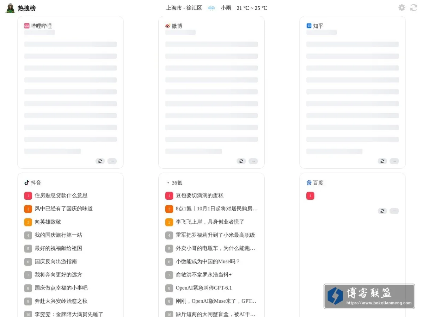
Task: Click the 抖音 logo icon
Action: click(27, 183)
